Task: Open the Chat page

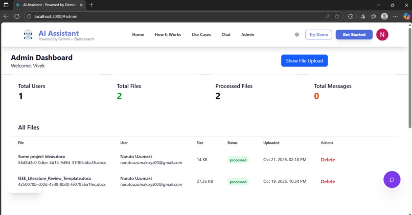Action: pyautogui.click(x=226, y=34)
